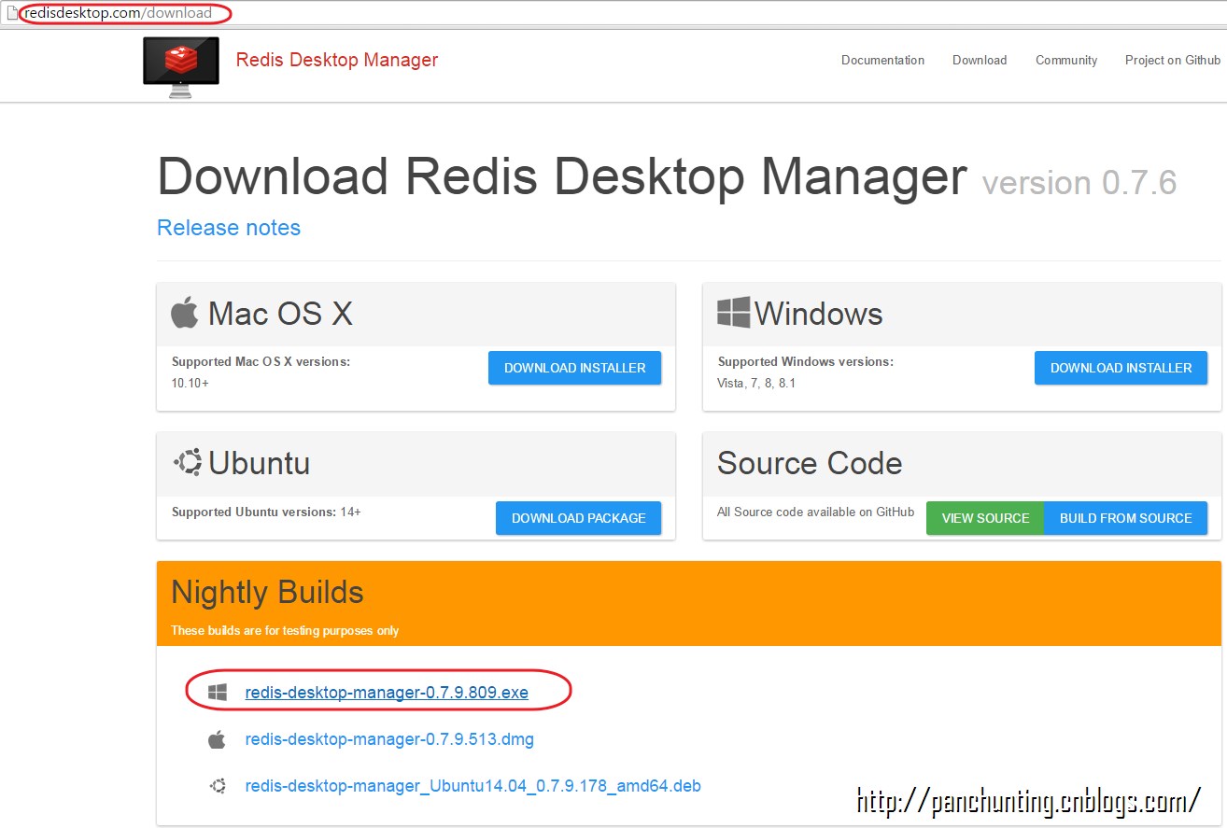This screenshot has width=1227, height=828.
Task: Click the page icon in the address bar
Action: tap(11, 13)
